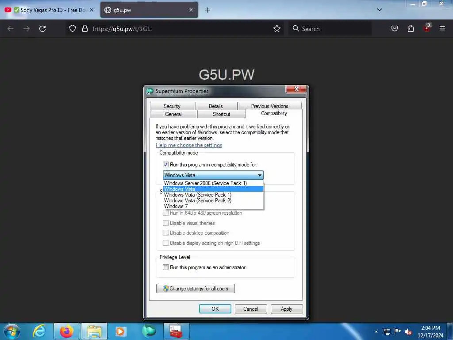The width and height of the screenshot is (453, 340).
Task: Click the Apply button
Action: (x=287, y=309)
